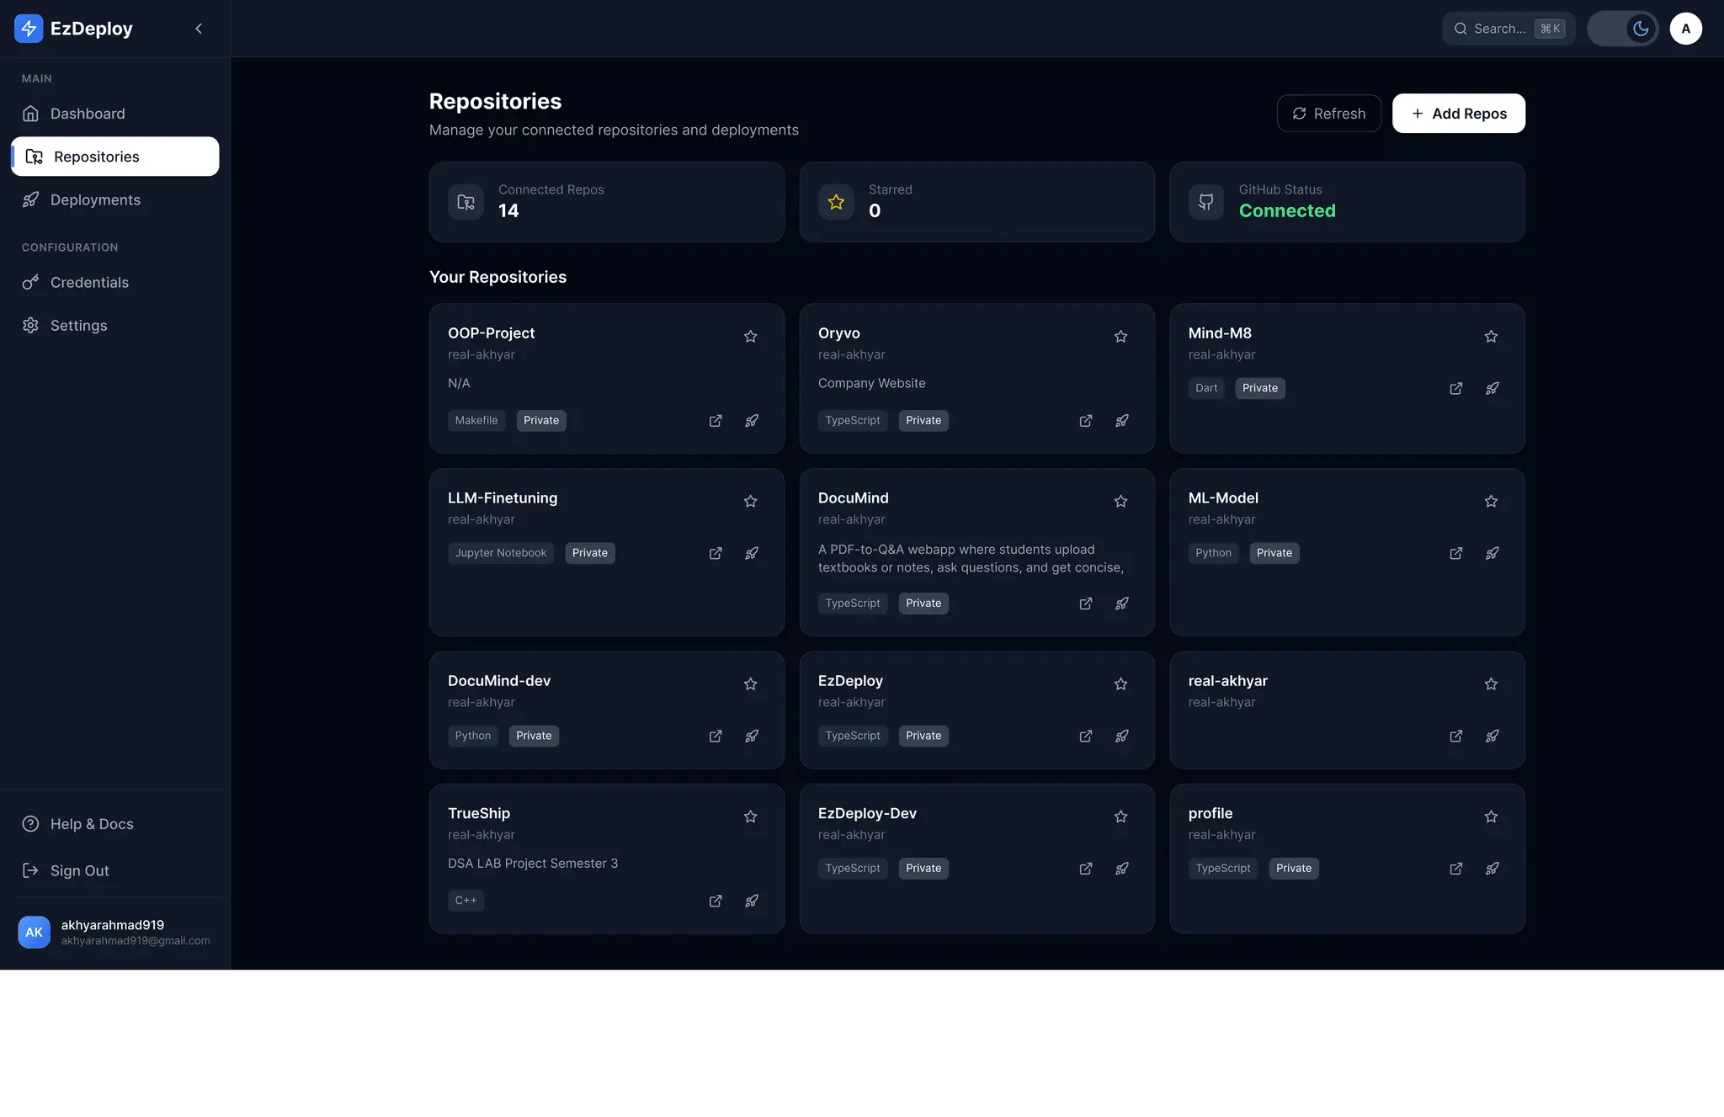Star the real-akhyar repository card
Screen dimensions: 1724x1117
(x=1491, y=684)
